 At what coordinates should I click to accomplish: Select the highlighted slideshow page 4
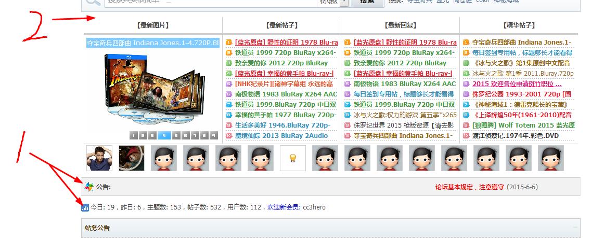[164, 135]
